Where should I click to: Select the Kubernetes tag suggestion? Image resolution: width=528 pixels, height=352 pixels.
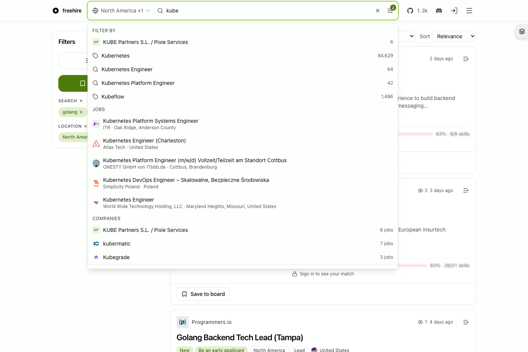pyautogui.click(x=243, y=56)
